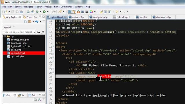
Task: Switch to the Samples tab
Action: 22,95
